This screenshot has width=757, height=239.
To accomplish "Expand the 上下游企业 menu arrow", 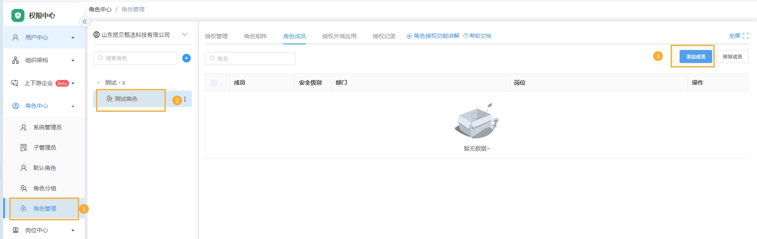I will click(x=73, y=83).
